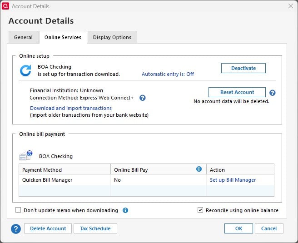Open the Display Options tab
The width and height of the screenshot is (298, 243).
pos(112,37)
